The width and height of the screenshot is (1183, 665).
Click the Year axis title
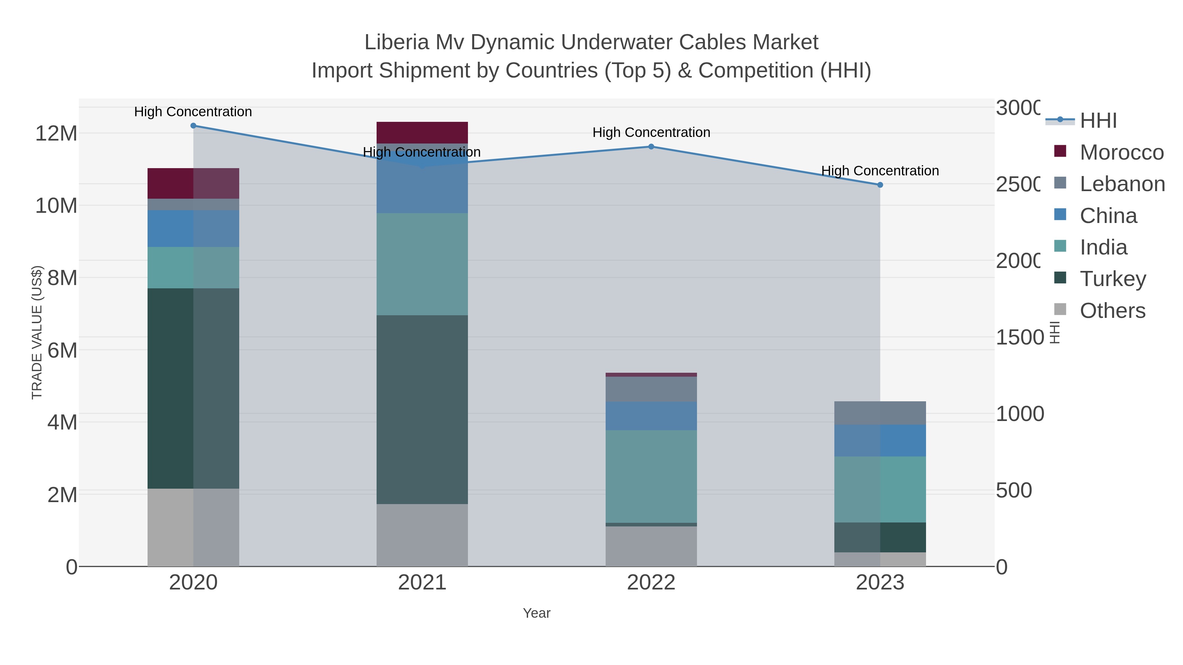tap(536, 613)
